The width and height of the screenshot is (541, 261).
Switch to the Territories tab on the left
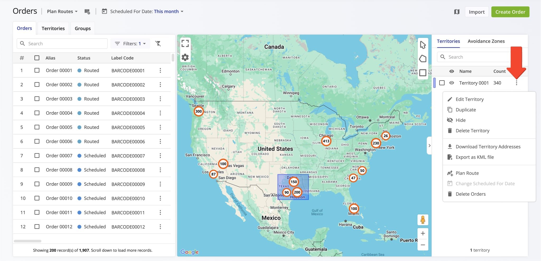tap(53, 28)
